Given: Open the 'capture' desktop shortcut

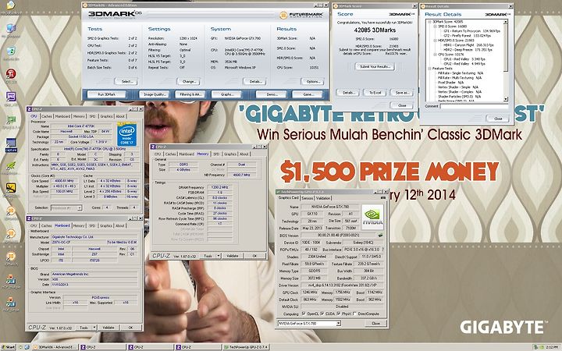Looking at the screenshot, I should point(11,144).
